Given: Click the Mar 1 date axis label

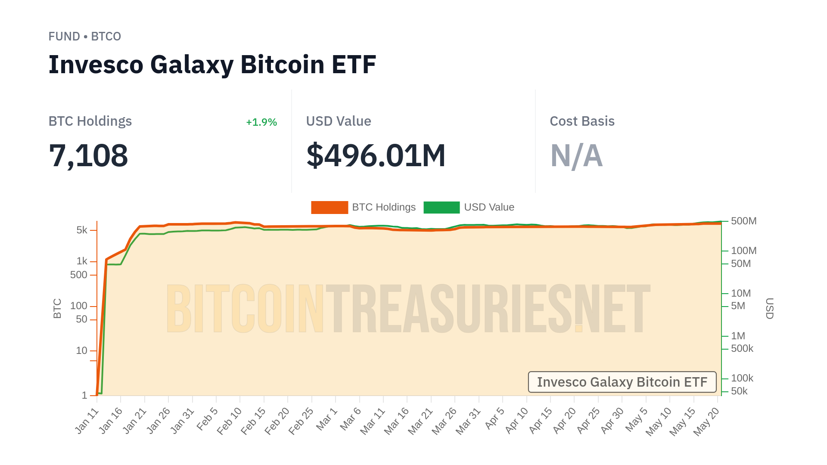Looking at the screenshot, I should pos(326,419).
